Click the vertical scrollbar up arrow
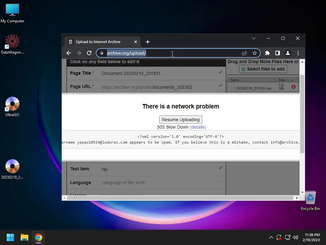326x245 pixels. (302, 62)
